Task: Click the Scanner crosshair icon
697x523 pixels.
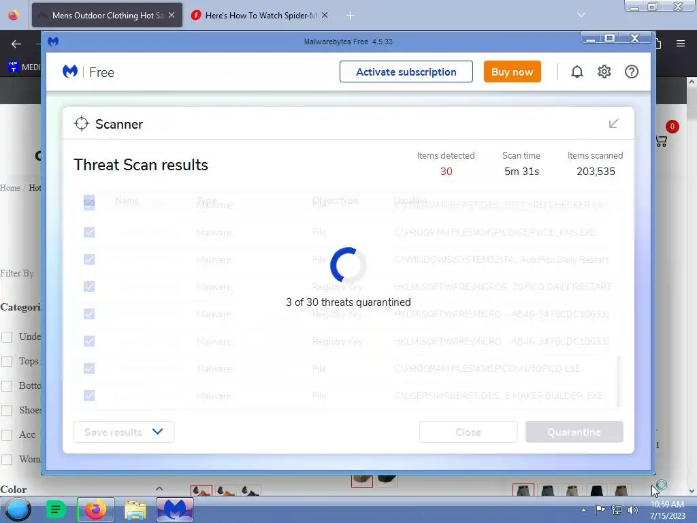Action: pos(82,124)
